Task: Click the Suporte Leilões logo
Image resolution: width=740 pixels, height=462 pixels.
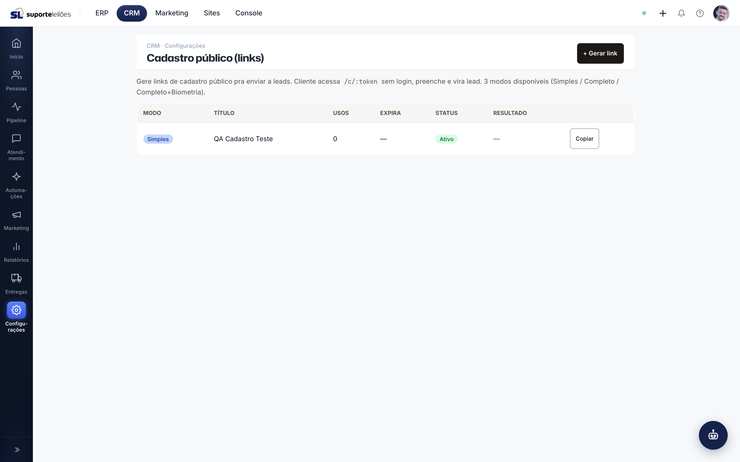Action: [40, 13]
